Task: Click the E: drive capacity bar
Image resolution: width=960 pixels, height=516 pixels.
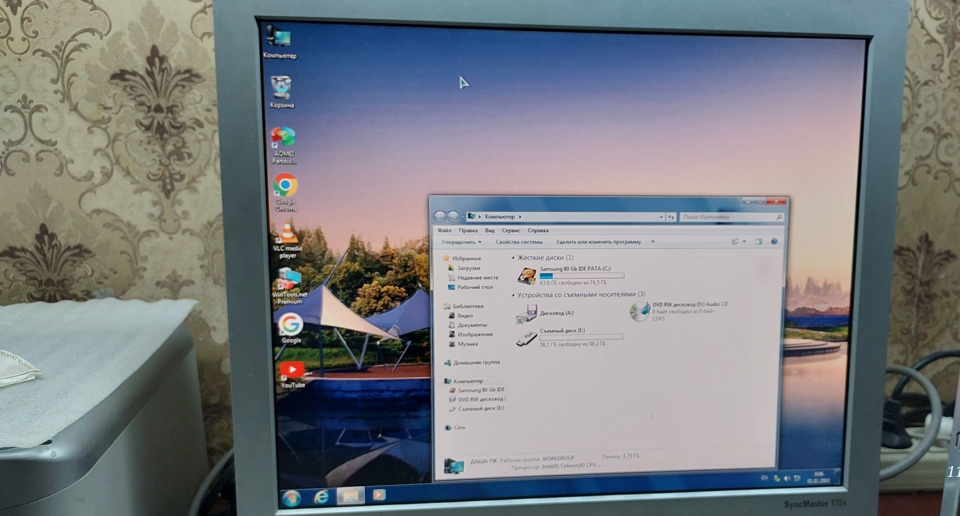Action: tap(581, 337)
